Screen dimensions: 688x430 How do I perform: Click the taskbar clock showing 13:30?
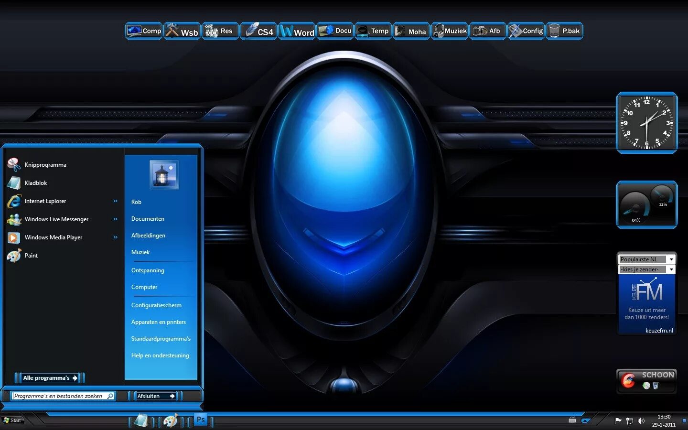(x=664, y=420)
